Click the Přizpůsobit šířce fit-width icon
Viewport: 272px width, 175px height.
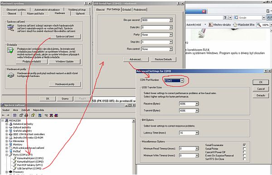tap(235, 25)
